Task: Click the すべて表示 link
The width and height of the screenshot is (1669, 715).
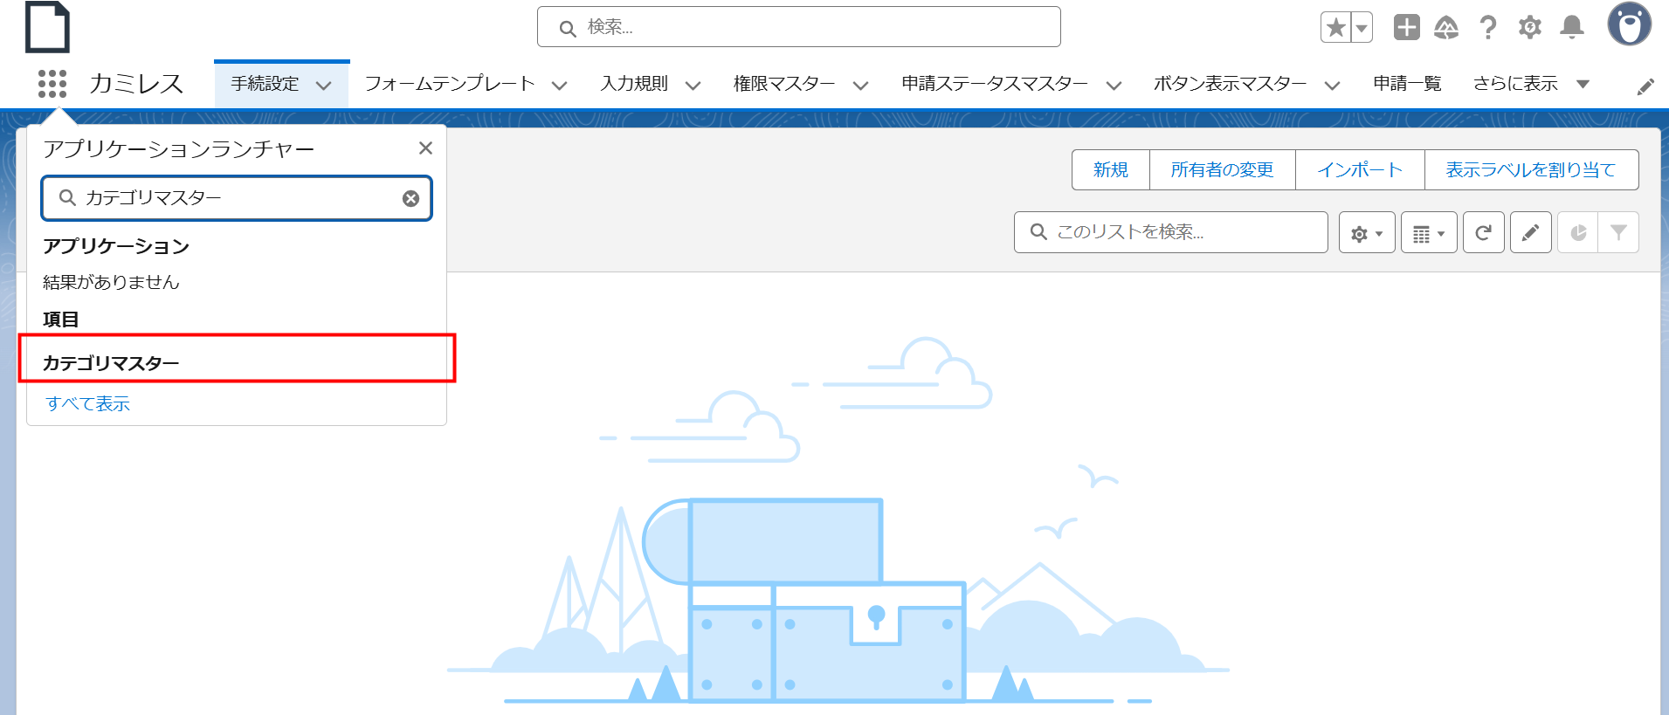Action: pyautogui.click(x=87, y=403)
